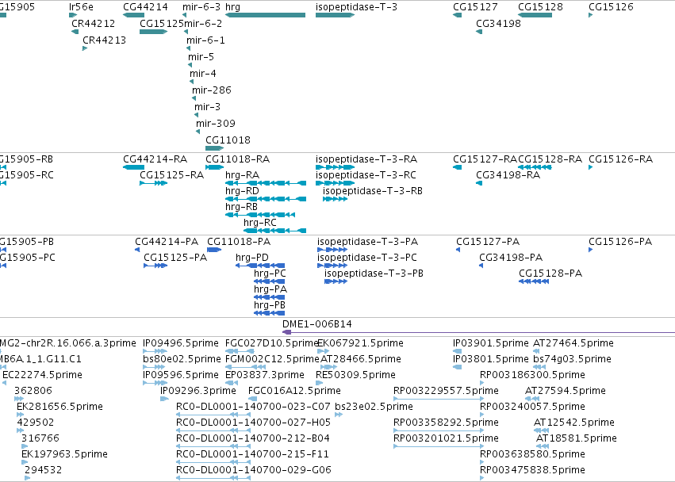Viewport: 675px width, 482px height.
Task: Click the RP003229557.5prime EST line
Action: pyautogui.click(x=439, y=399)
